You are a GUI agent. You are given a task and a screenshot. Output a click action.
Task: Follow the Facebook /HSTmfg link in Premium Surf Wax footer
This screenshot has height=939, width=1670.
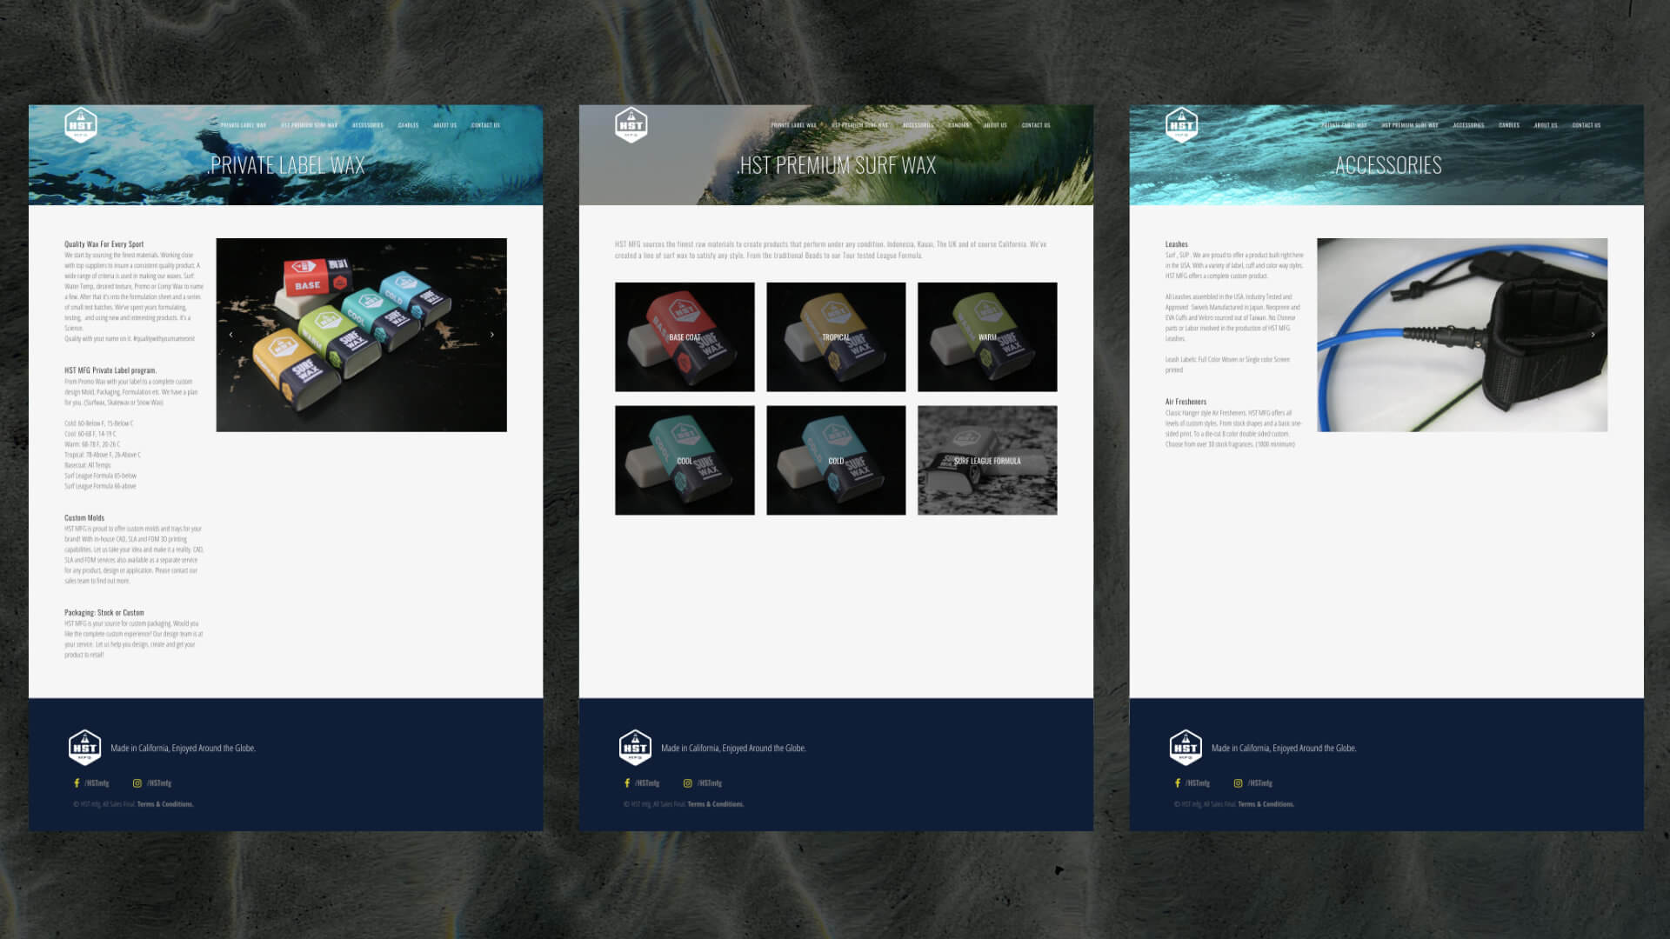(x=647, y=783)
